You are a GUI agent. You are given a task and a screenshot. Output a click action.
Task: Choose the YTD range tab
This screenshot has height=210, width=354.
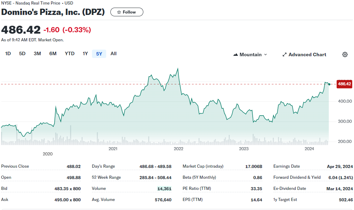[69, 54]
